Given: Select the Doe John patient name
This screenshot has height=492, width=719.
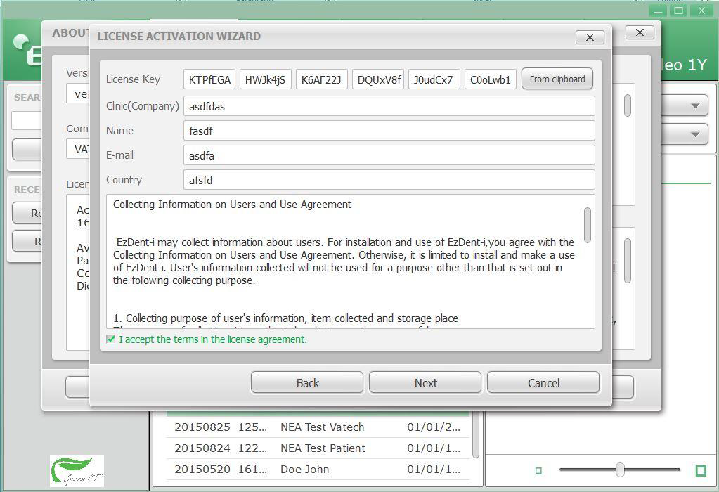Looking at the screenshot, I should pyautogui.click(x=305, y=469).
